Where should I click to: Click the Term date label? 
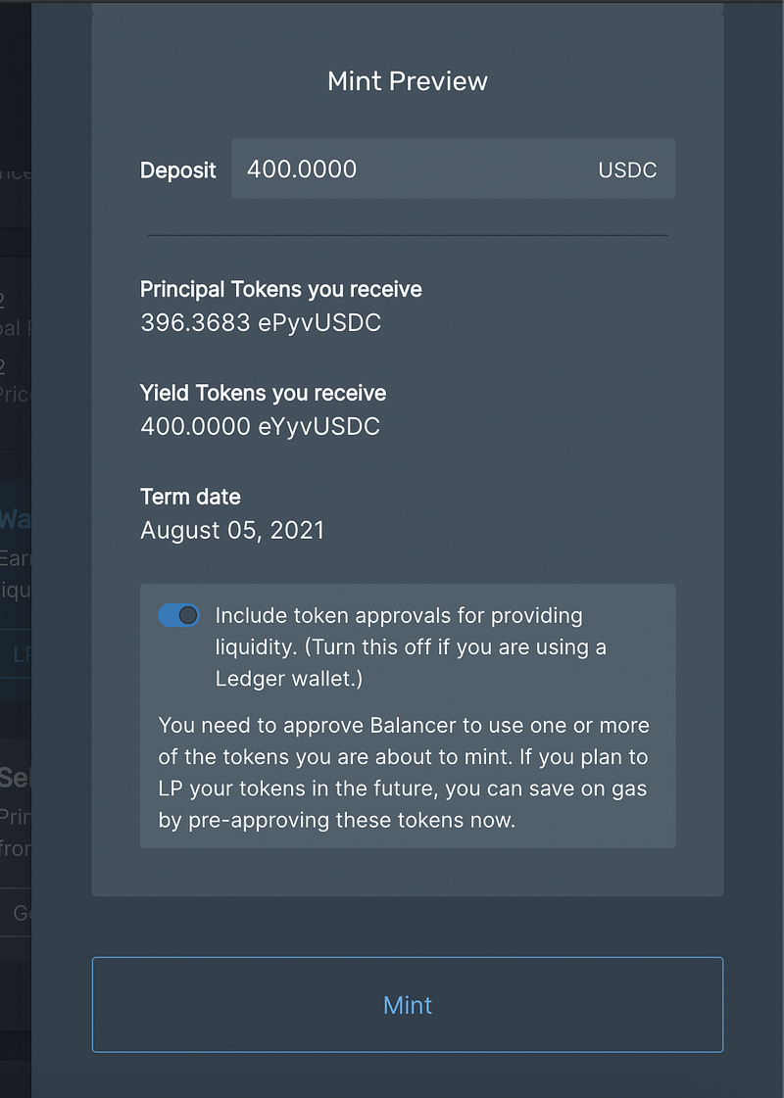pos(190,497)
